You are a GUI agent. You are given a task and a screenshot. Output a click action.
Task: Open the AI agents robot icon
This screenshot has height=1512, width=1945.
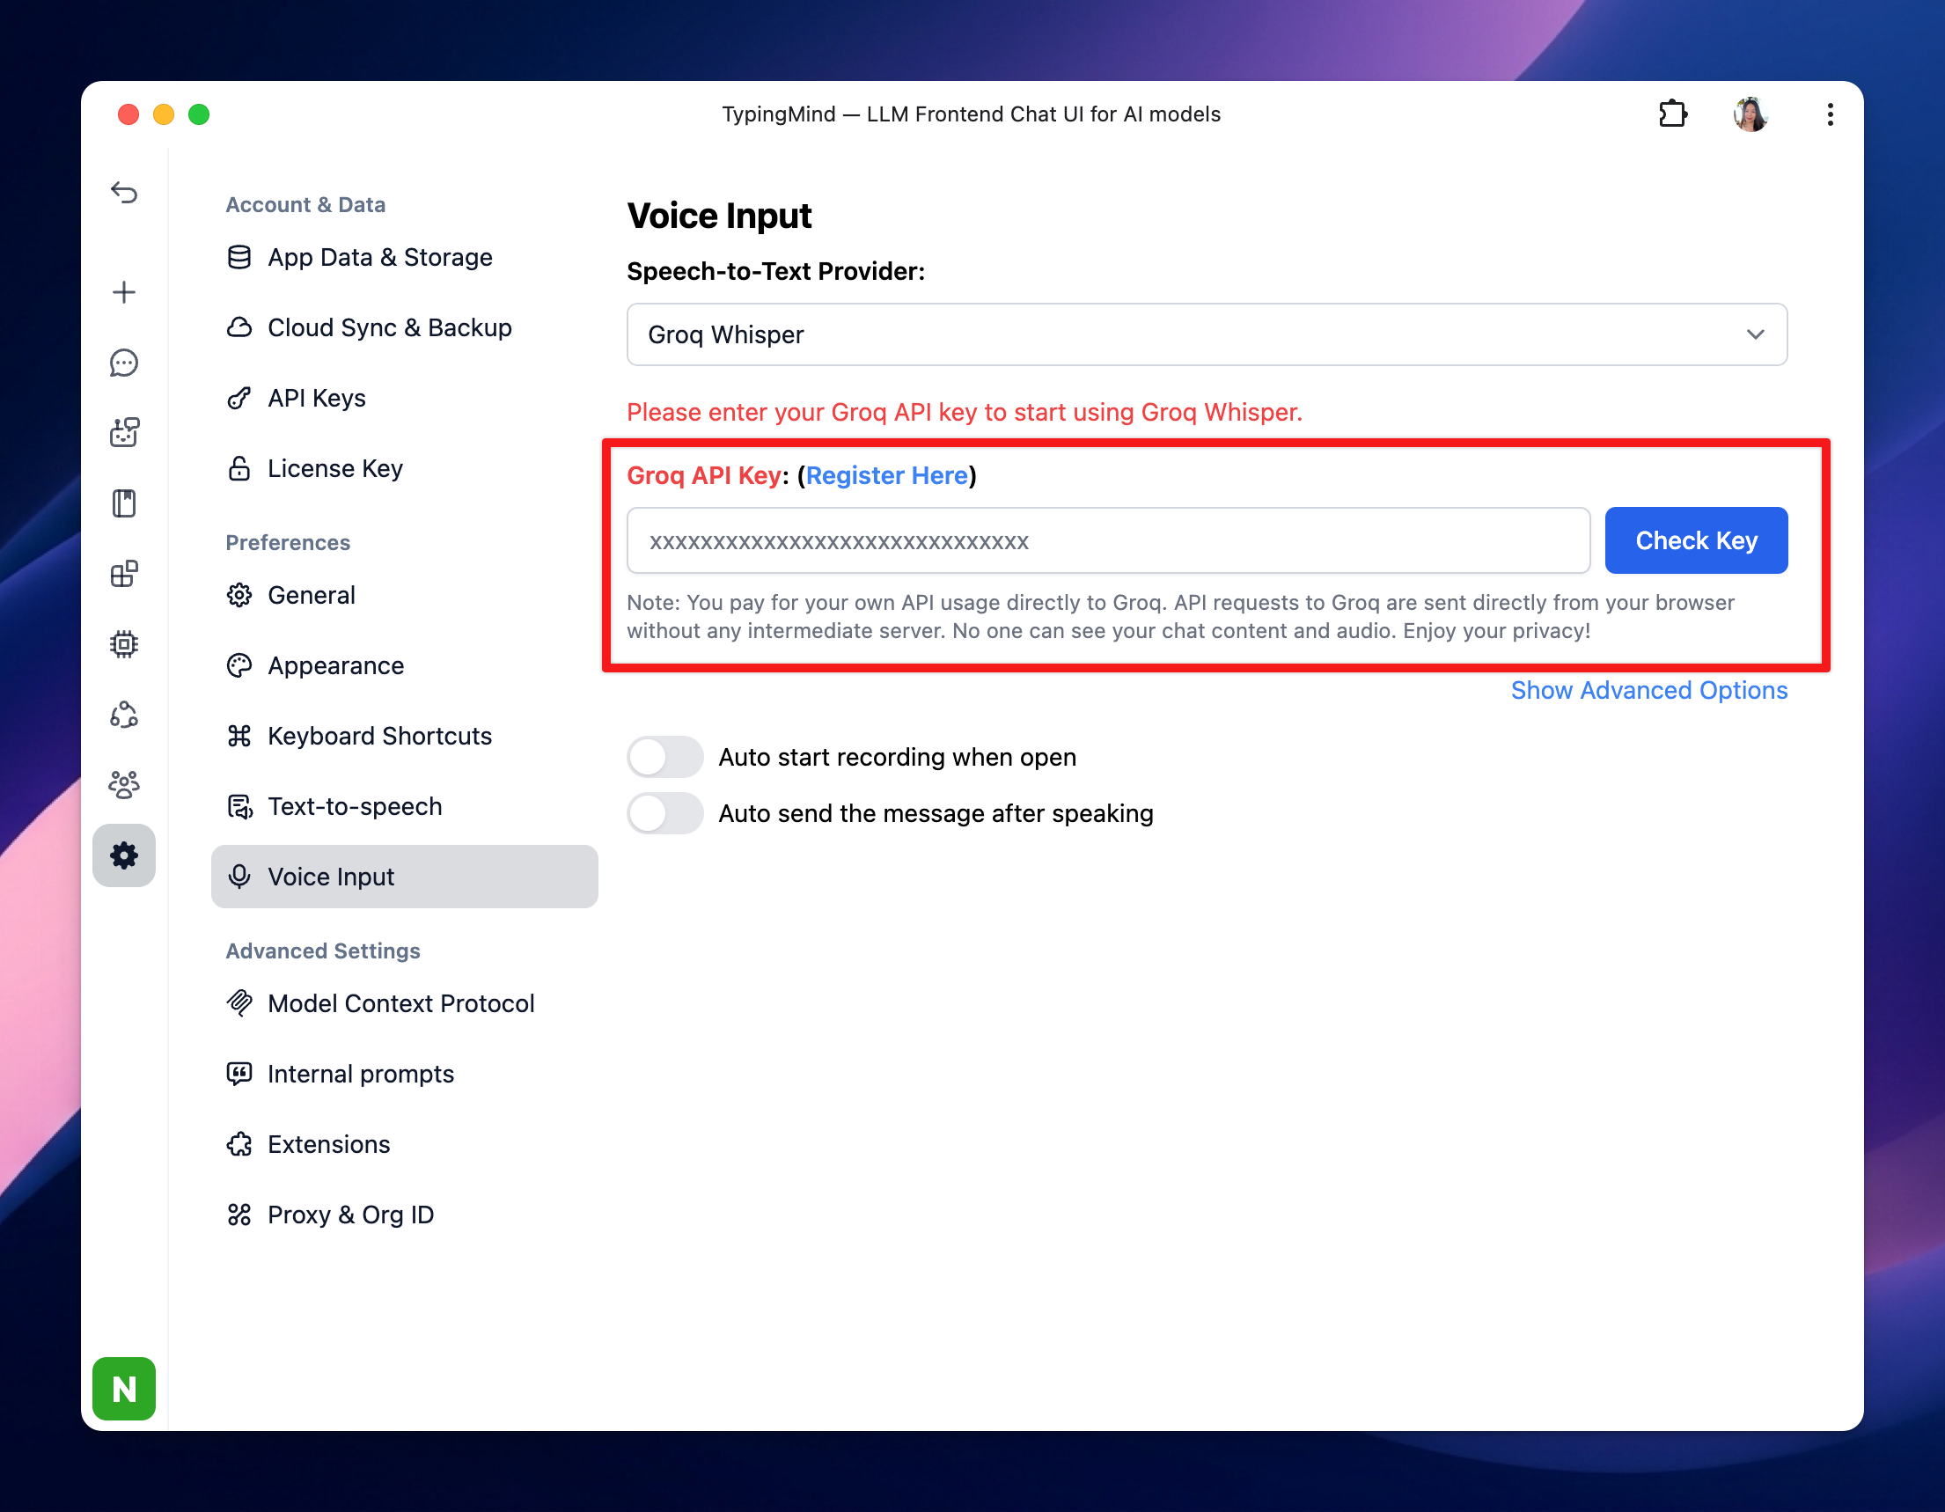(124, 433)
